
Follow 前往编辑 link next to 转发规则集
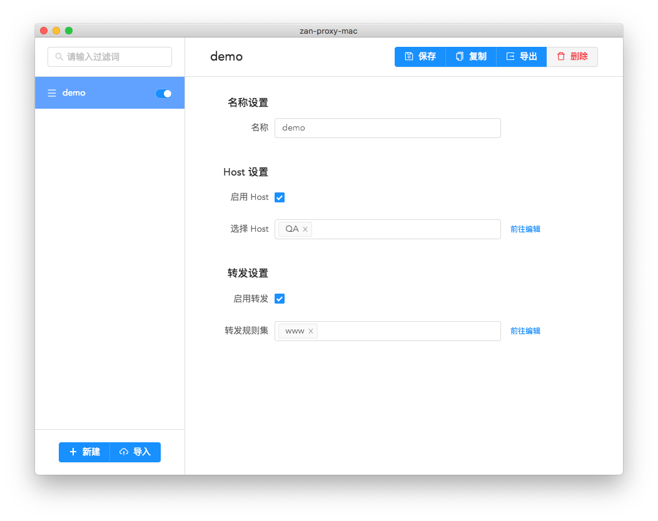click(x=525, y=331)
